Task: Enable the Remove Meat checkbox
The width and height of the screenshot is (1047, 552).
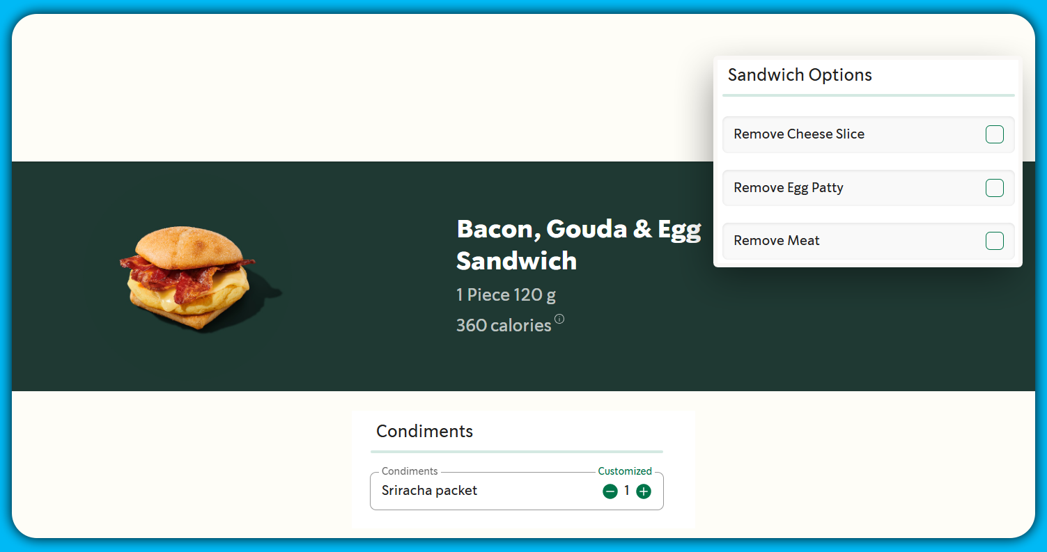Action: [x=994, y=241]
